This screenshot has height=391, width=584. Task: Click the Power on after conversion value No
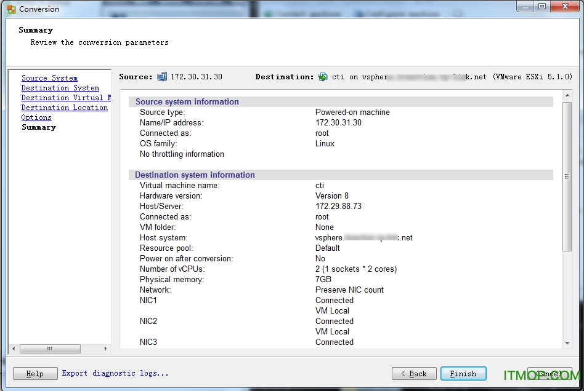coord(320,258)
